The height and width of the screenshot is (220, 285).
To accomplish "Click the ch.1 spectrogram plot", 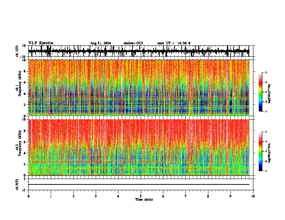I will [139, 88].
